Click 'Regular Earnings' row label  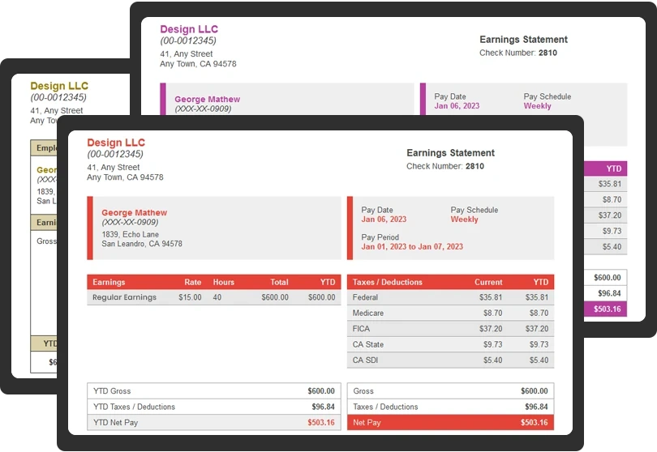click(124, 297)
